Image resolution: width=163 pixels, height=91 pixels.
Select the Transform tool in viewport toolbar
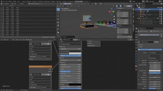[58, 26]
